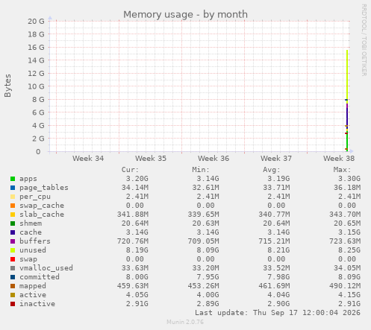Viewport: 371px width, 330px height.
Task: Click the 'swap_cache' legend label
Action: tap(42, 206)
